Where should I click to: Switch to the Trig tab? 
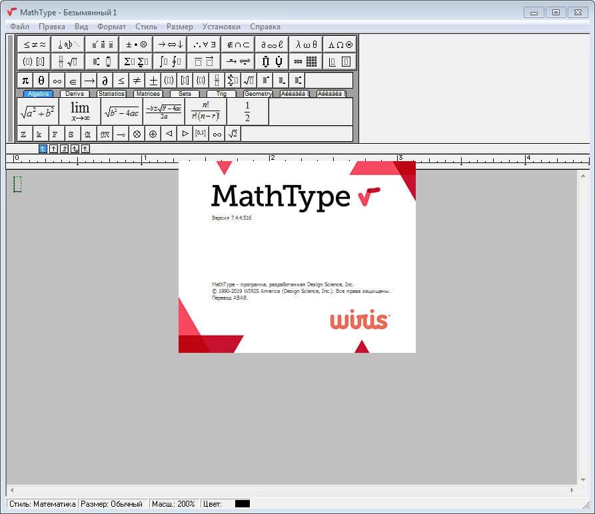click(221, 94)
